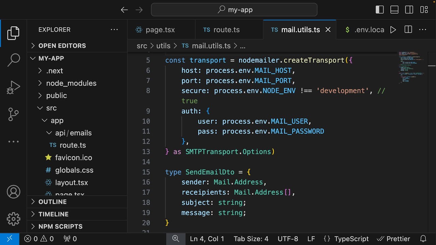Open the Search view in activity bar
Viewport: 436px width, 245px height.
tap(14, 60)
